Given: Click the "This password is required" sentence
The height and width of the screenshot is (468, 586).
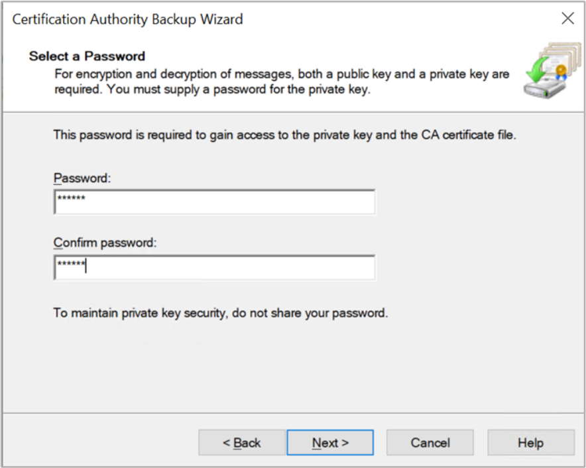Looking at the screenshot, I should 284,135.
